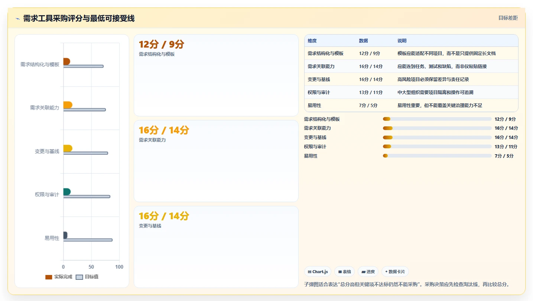Screen dimensions: 533x301
Task: Click the 说明 table column header
Action: [x=402, y=41]
